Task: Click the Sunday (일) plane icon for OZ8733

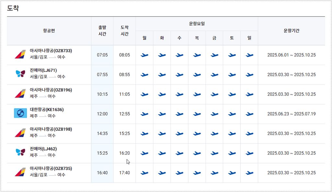Action: point(249,55)
